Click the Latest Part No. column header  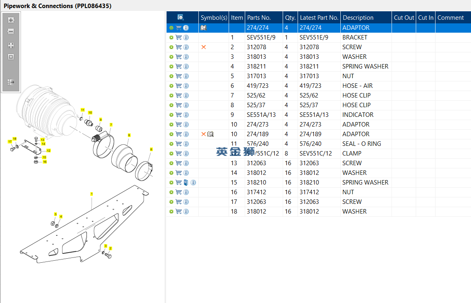tap(319, 17)
